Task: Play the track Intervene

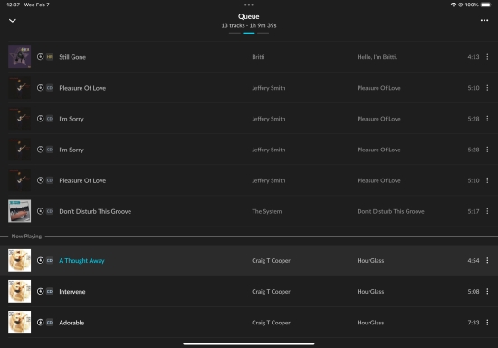Action: pyautogui.click(x=72, y=292)
